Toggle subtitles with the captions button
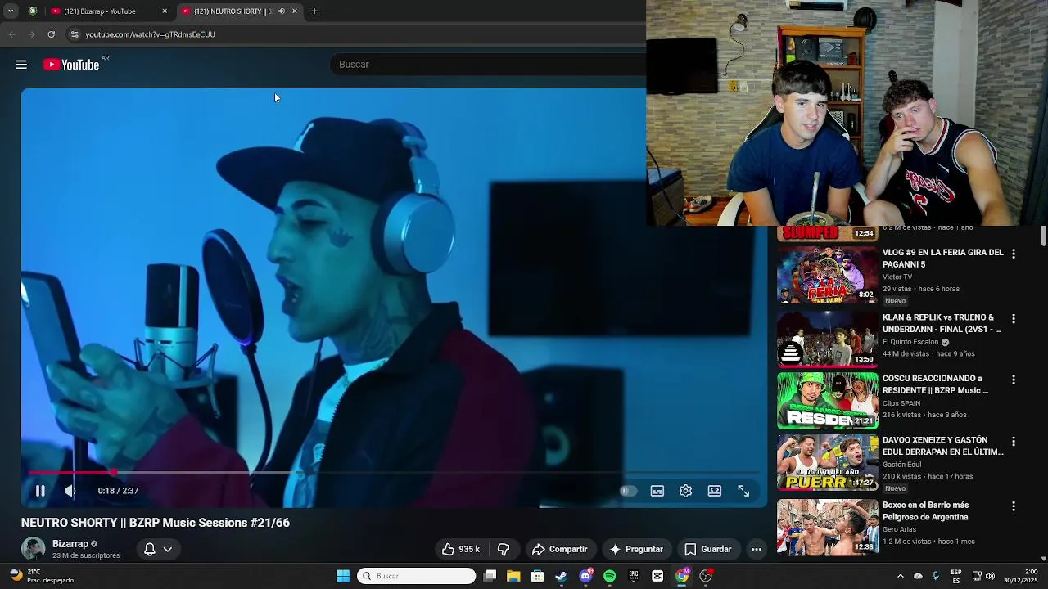This screenshot has width=1048, height=589. (657, 491)
